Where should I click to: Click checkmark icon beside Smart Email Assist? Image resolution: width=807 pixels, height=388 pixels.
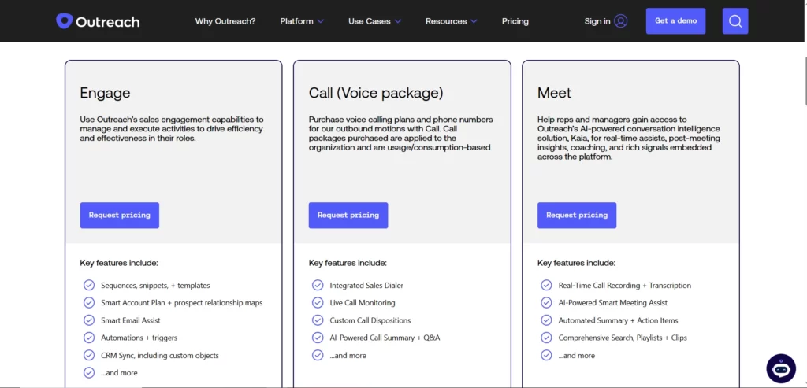pos(89,320)
